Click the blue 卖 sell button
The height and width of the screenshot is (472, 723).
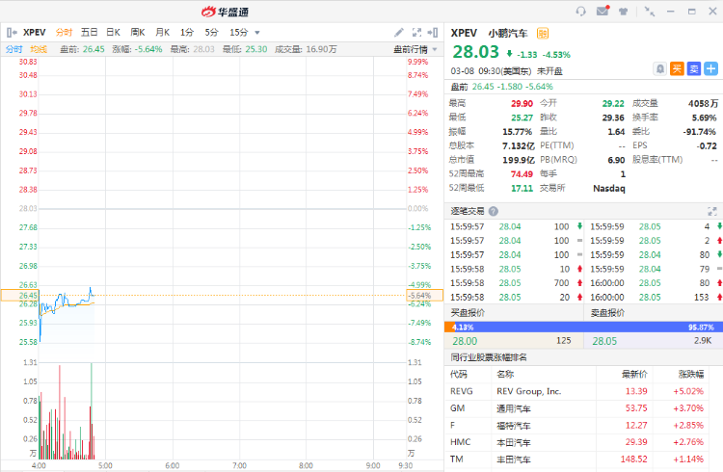(693, 68)
